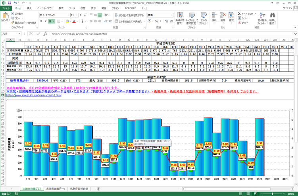
Task: Toggle underline formatting
Action: click(x=50, y=21)
